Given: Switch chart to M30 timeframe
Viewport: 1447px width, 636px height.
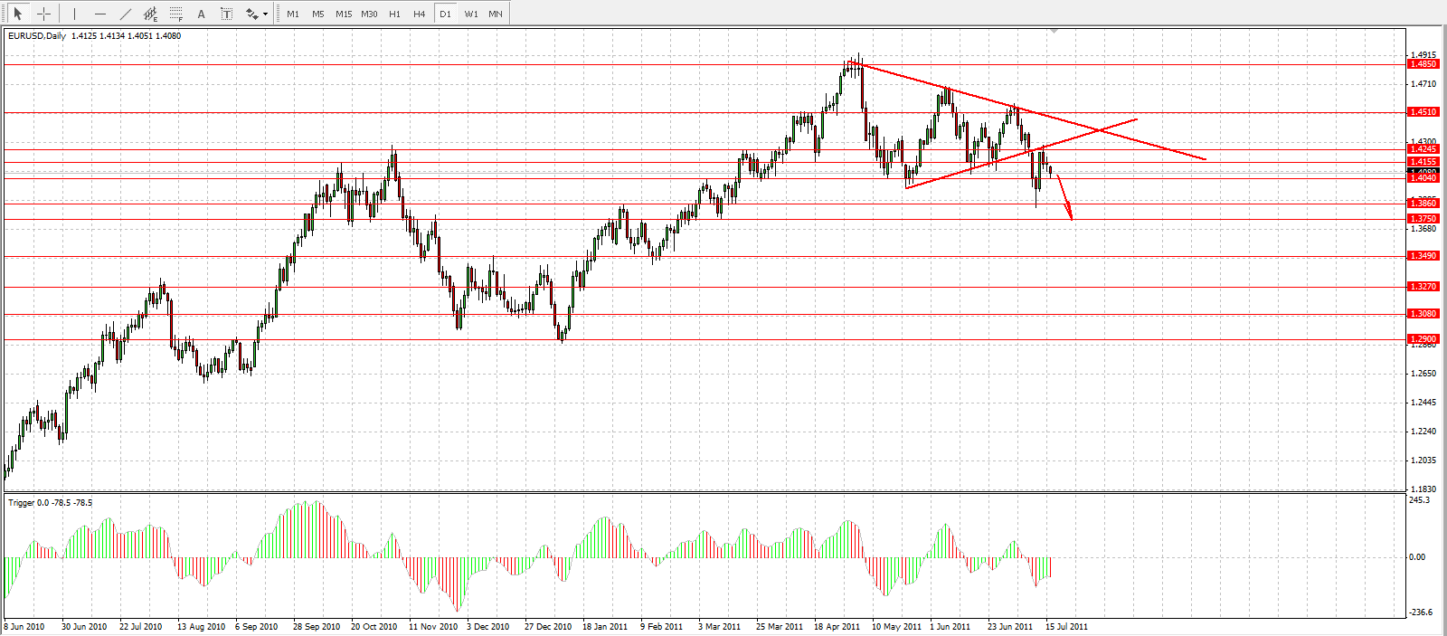Looking at the screenshot, I should (369, 14).
